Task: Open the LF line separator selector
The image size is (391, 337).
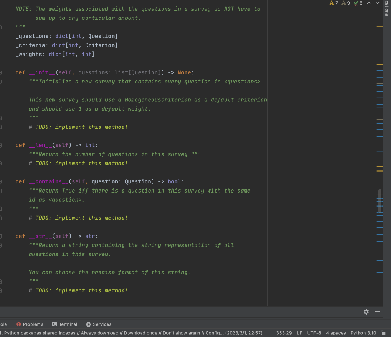Action: (299, 332)
